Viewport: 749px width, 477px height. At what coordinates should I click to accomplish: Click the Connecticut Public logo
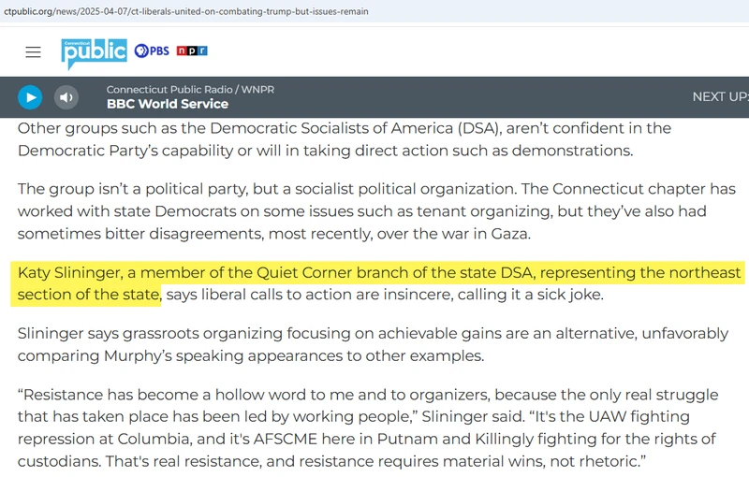94,52
